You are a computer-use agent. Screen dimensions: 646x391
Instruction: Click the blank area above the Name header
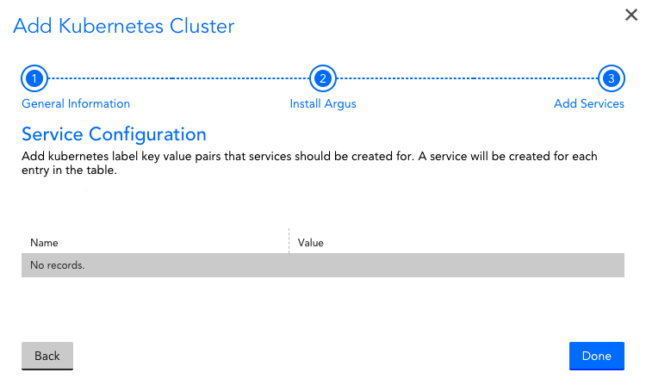click(x=323, y=206)
